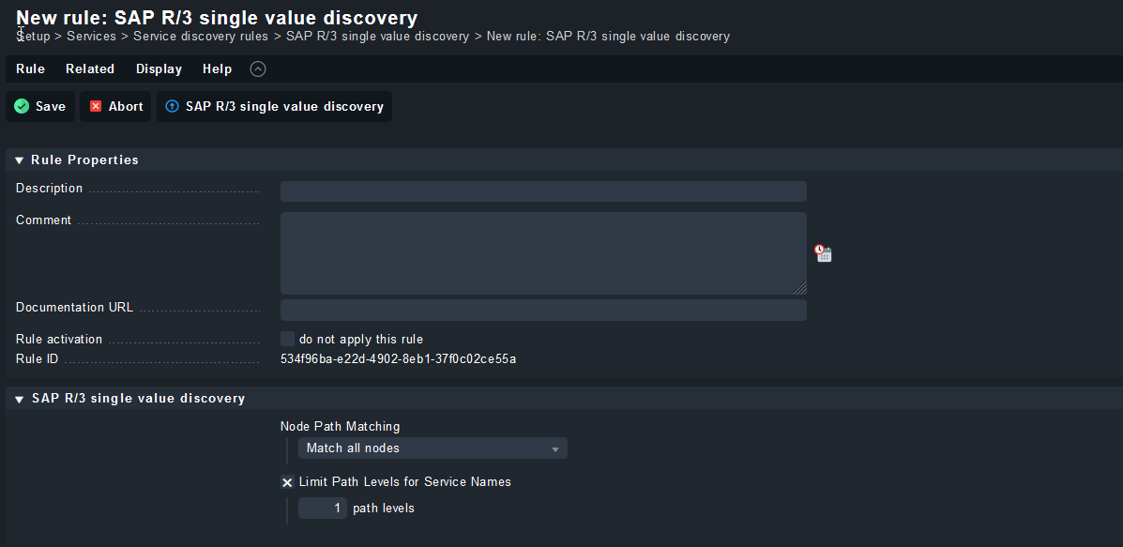Focus the Documentation URL field
This screenshot has width=1123, height=547.
(x=543, y=310)
